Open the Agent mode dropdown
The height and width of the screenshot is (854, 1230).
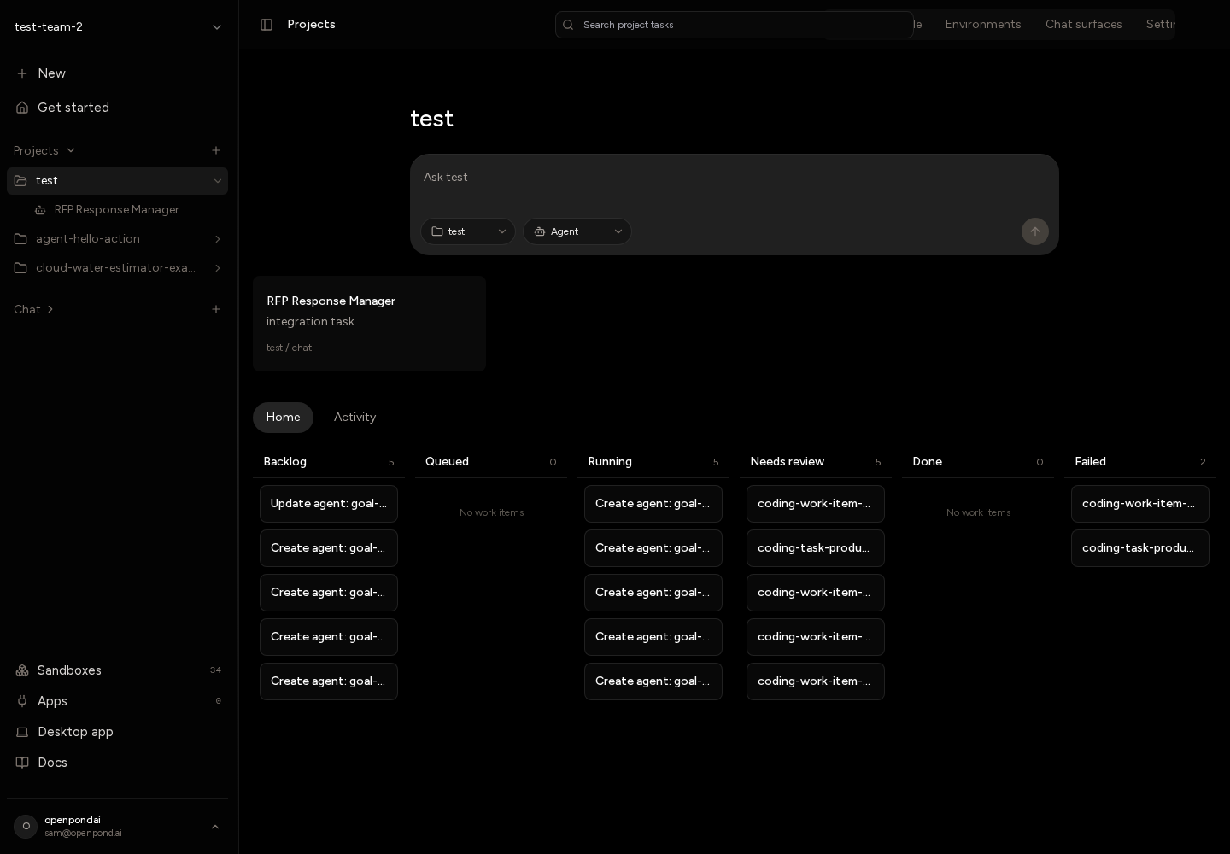(x=577, y=231)
